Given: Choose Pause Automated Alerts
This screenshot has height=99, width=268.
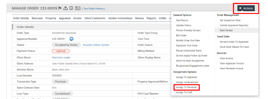Looking at the screenshot, I should click(x=189, y=50).
